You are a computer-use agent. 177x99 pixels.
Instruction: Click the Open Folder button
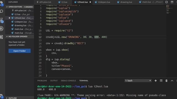(20, 51)
